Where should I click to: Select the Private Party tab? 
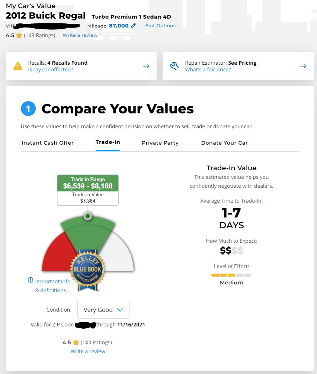[160, 143]
